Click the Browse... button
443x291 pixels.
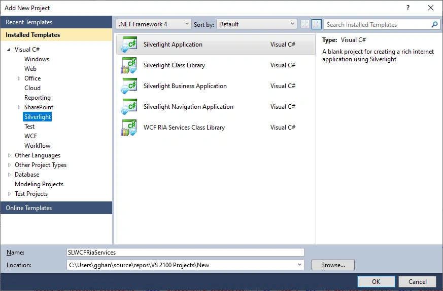coord(333,265)
